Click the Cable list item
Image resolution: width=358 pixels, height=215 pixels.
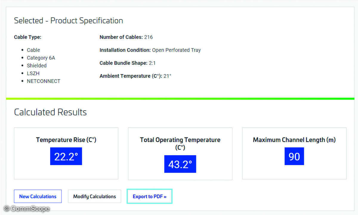click(x=33, y=50)
